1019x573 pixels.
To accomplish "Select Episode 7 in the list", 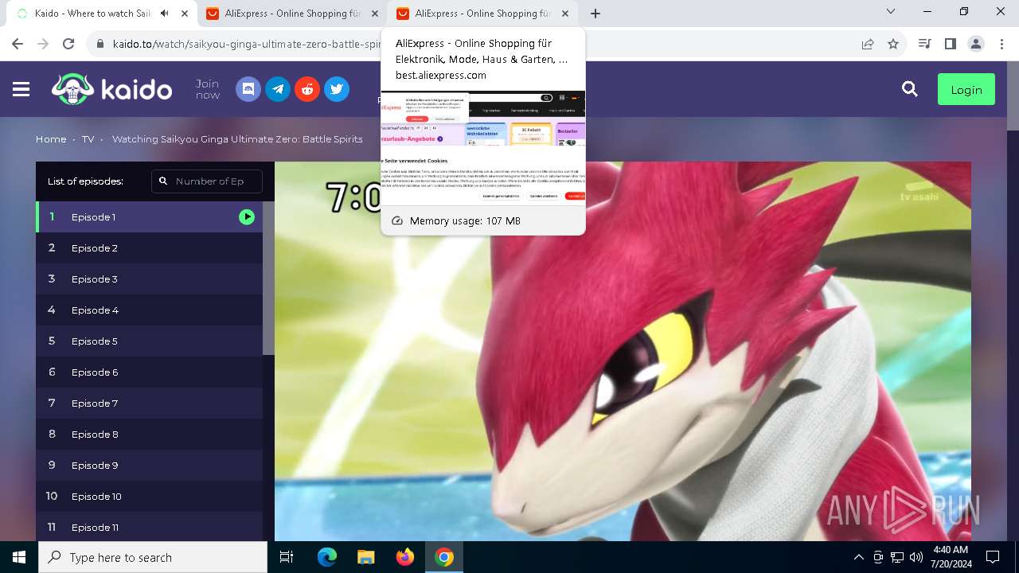I will click(149, 403).
